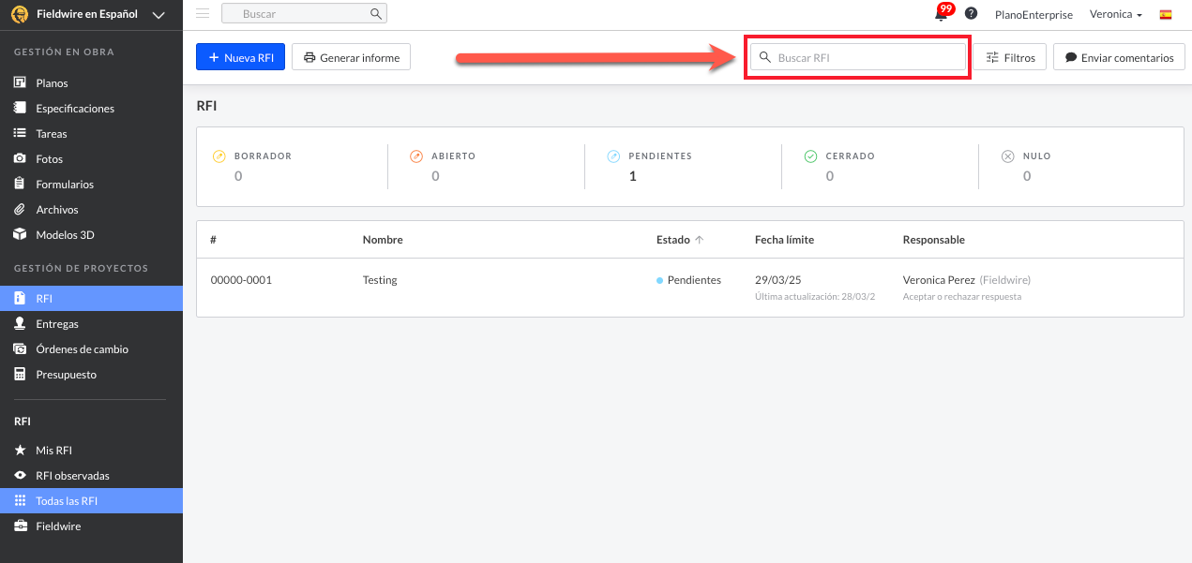Click the help question mark icon

971,14
